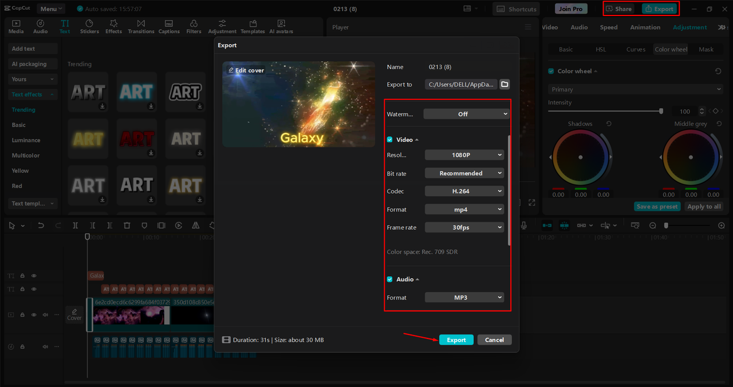Click the microphone record icon in timeline toolbar
This screenshot has height=387, width=733.
pyautogui.click(x=523, y=226)
